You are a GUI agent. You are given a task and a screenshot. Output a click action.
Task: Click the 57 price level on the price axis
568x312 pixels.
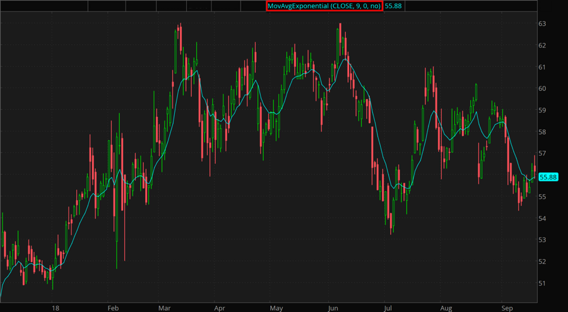[x=542, y=153]
